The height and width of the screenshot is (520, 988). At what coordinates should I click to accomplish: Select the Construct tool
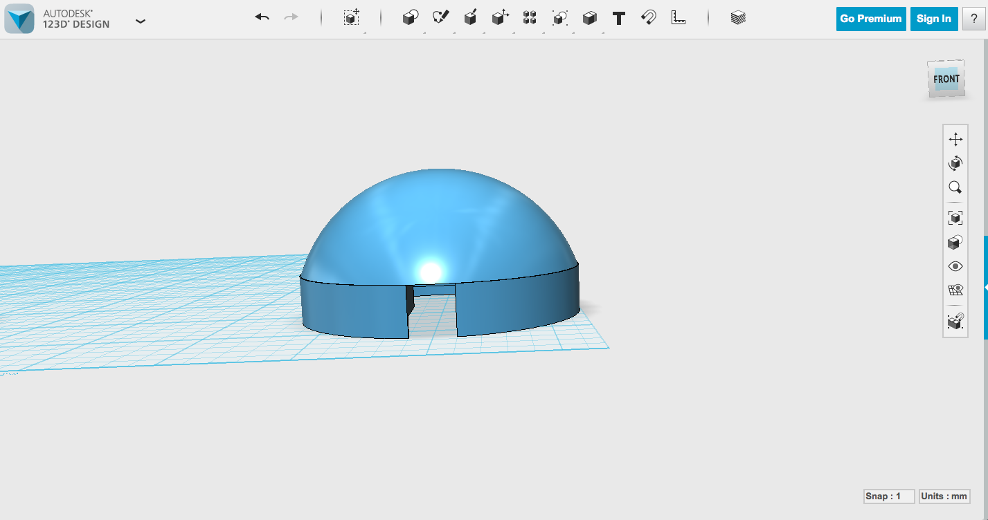[470, 18]
